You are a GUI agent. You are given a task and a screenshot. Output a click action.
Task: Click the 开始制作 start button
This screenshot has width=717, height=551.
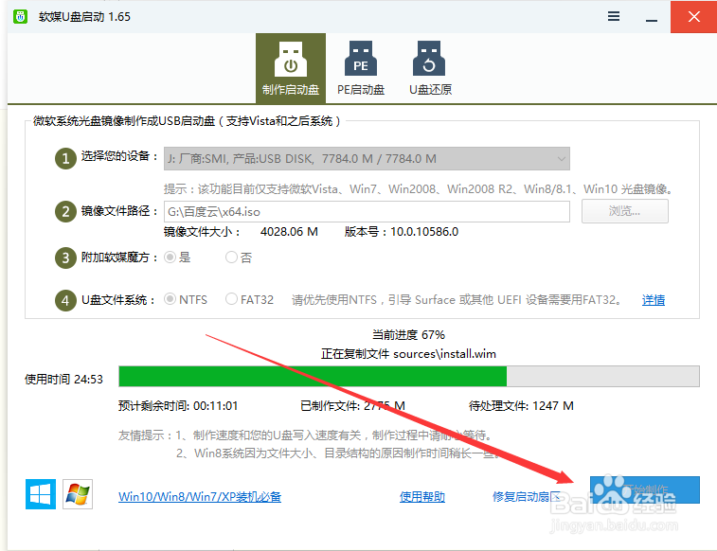(645, 489)
